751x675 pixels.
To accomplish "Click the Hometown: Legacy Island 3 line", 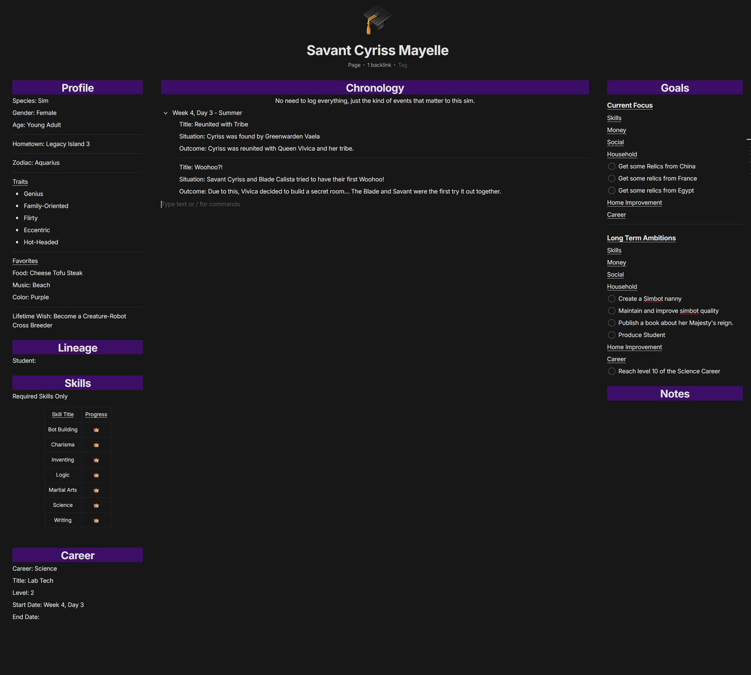I will [51, 144].
